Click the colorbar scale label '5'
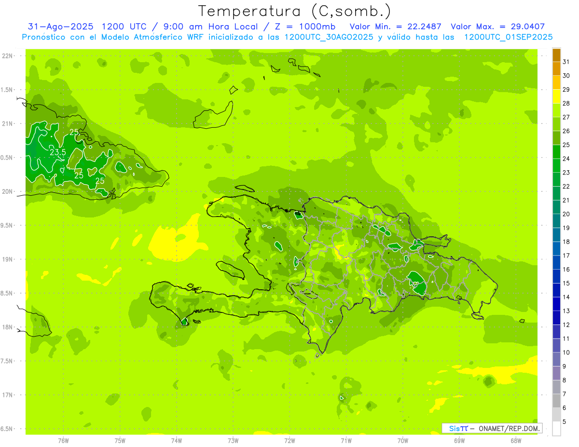The width and height of the screenshot is (579, 447). tap(564, 422)
